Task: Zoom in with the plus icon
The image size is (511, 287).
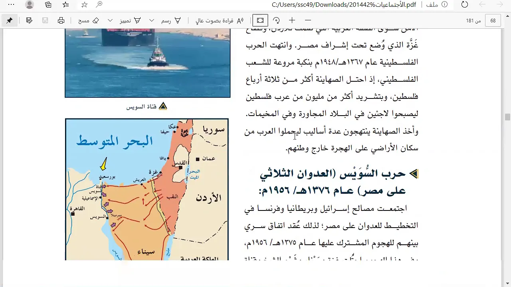Action: pyautogui.click(x=292, y=20)
